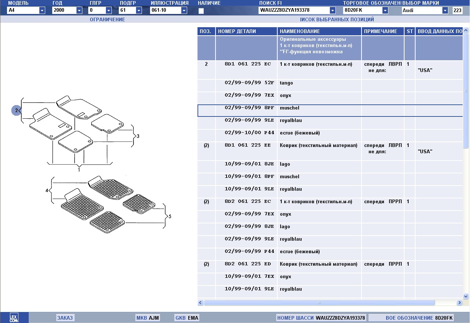Click the scroll down arrow of parts list
This screenshot has height=323, width=470.
[x=466, y=296]
